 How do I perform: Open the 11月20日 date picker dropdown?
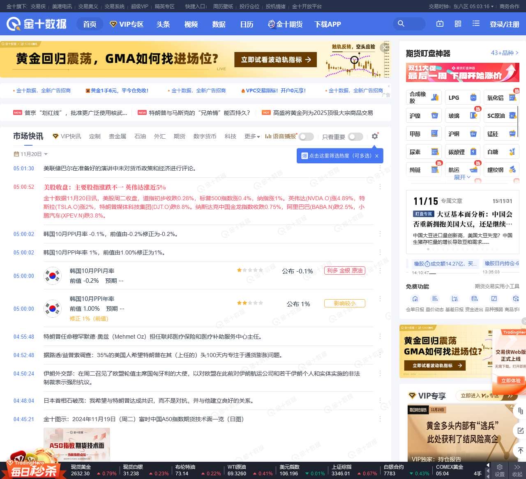point(31,154)
